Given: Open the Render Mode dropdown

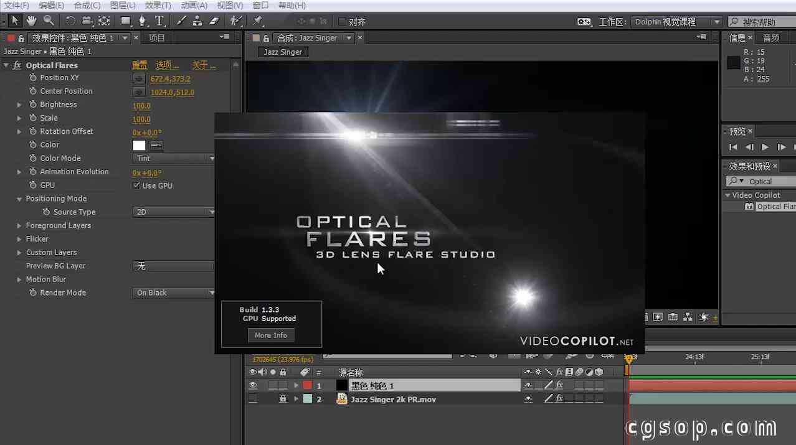Looking at the screenshot, I should click(x=174, y=293).
